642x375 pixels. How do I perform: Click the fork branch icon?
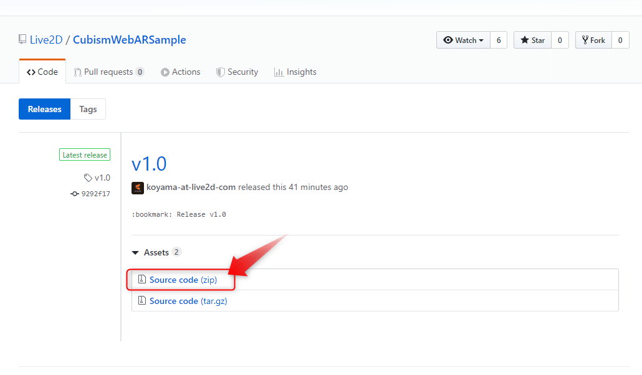coord(585,40)
